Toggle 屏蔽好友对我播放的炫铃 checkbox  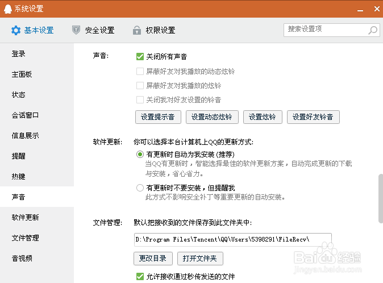click(140, 85)
